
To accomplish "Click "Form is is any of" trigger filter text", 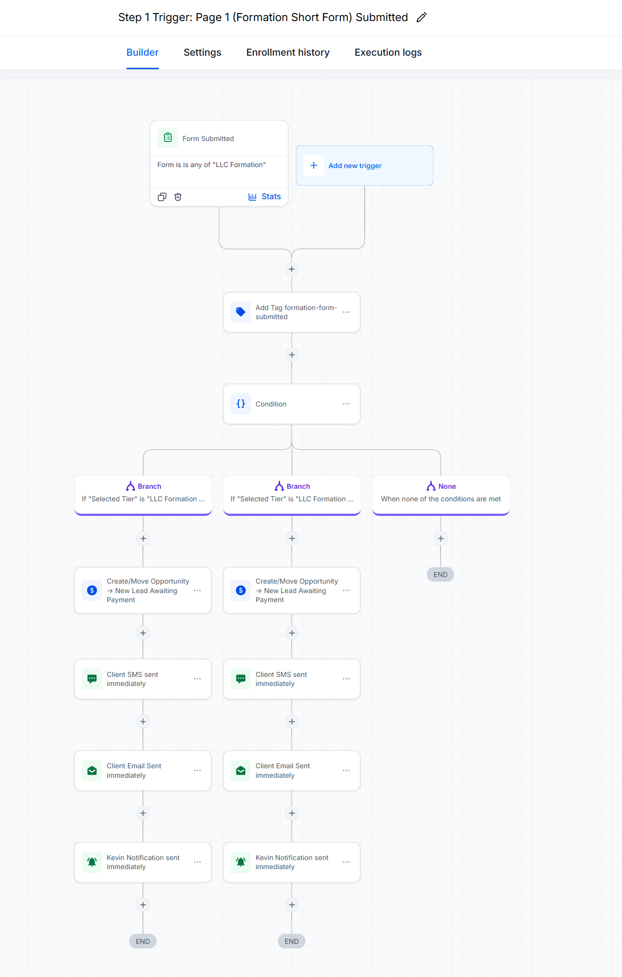I will tap(212, 165).
